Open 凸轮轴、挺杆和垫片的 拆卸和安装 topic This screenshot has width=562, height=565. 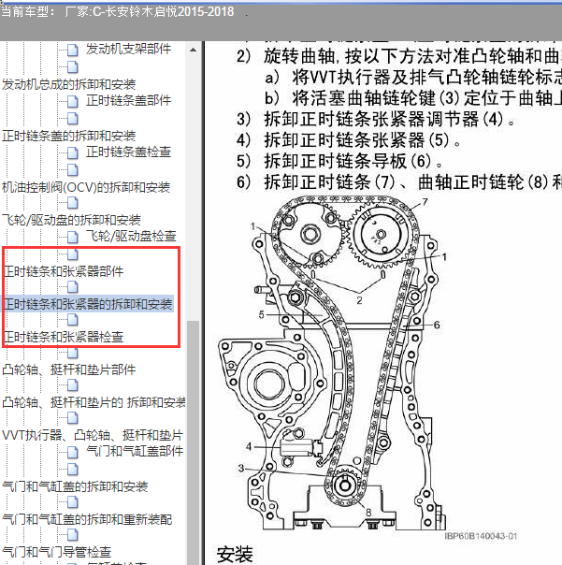pos(94,402)
